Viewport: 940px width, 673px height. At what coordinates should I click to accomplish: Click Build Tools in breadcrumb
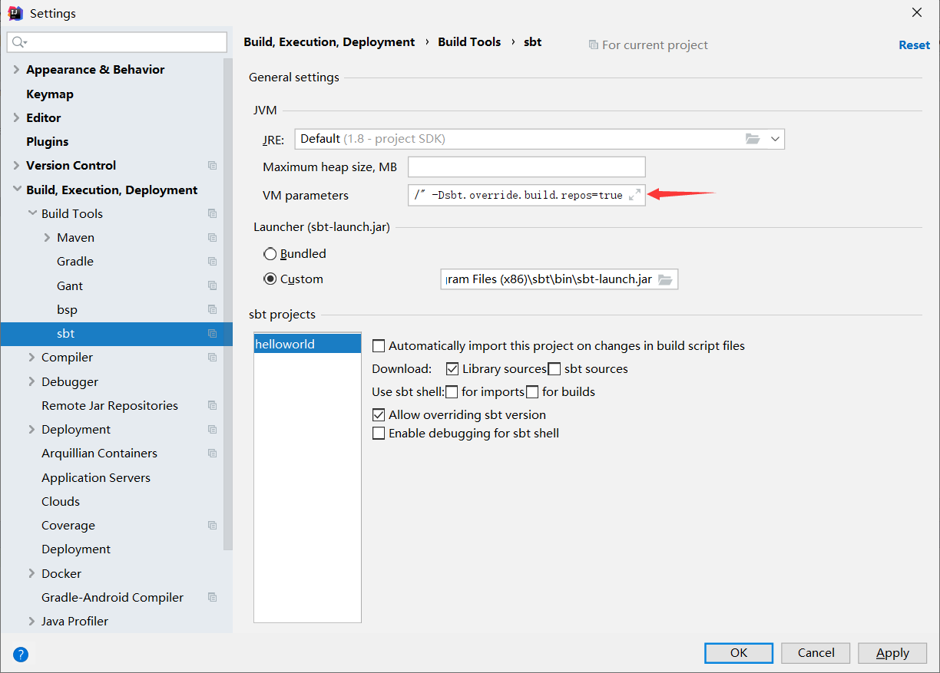click(469, 42)
